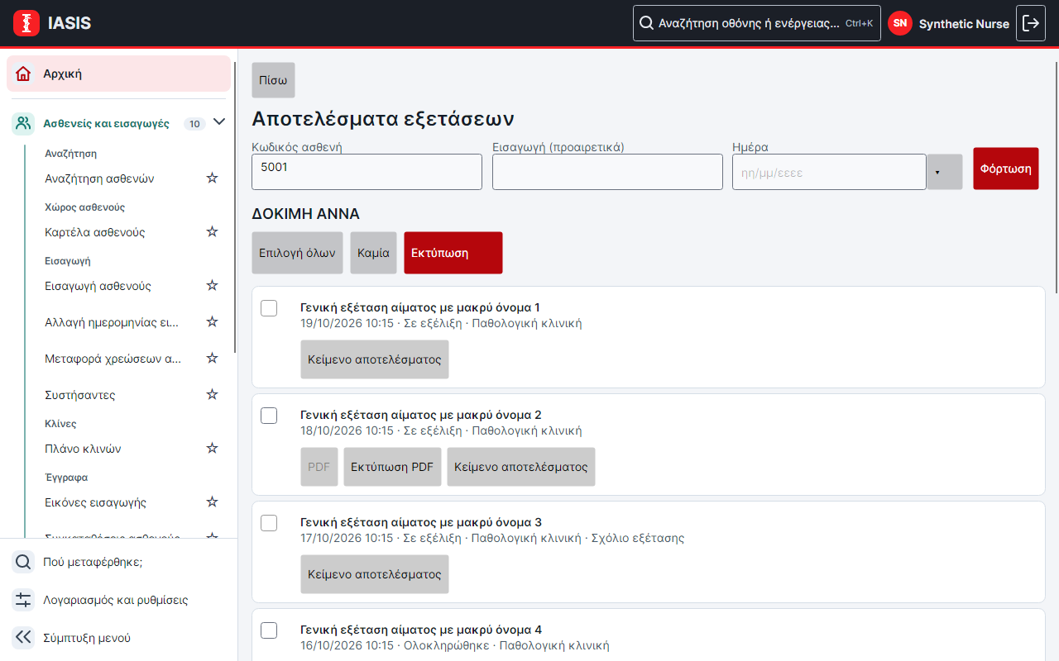Click the Σύμπτυξη μενού double-chevron icon
Viewport: 1059px width, 661px height.
[x=23, y=637]
